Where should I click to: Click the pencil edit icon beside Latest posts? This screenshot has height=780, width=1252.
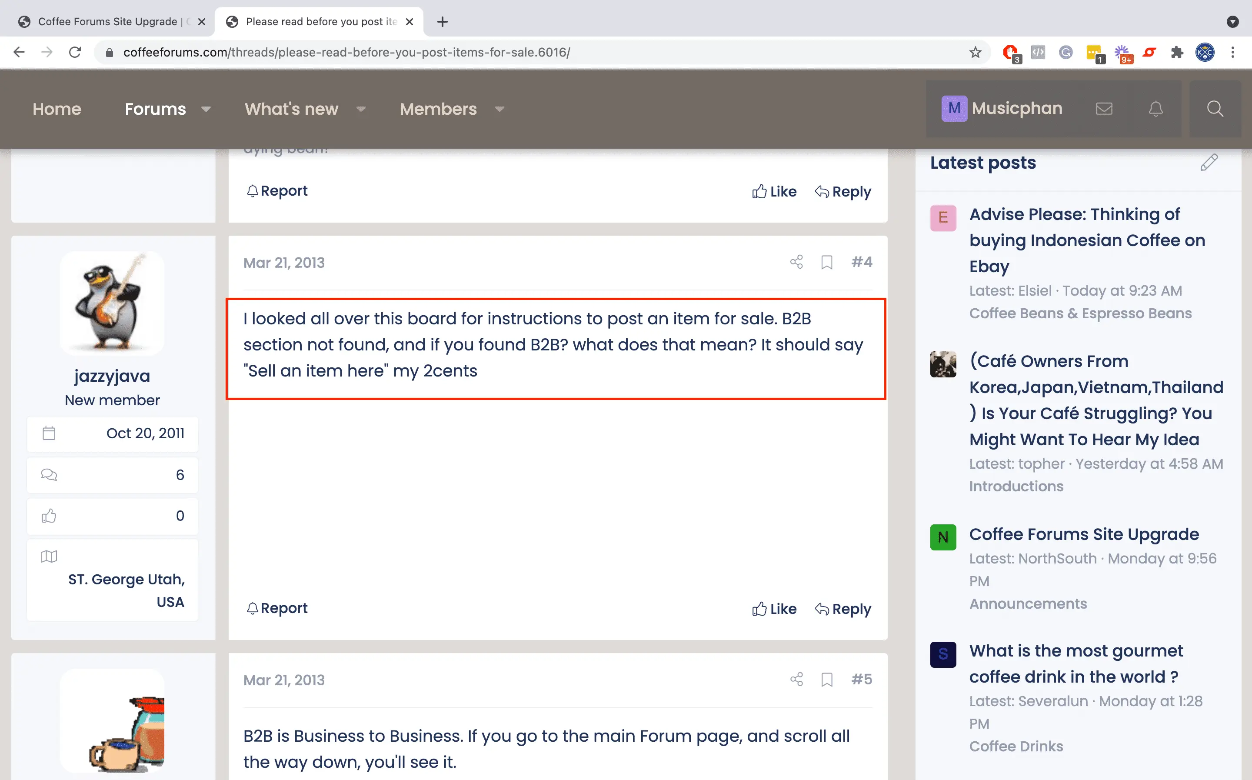[x=1209, y=163]
